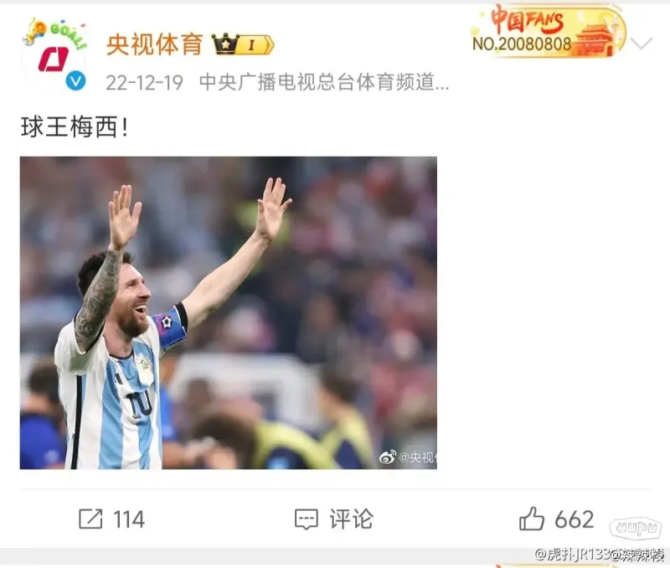The height and width of the screenshot is (568, 670).
Task: Open the 中国FANS NO.20080808 badge
Action: tap(548, 31)
